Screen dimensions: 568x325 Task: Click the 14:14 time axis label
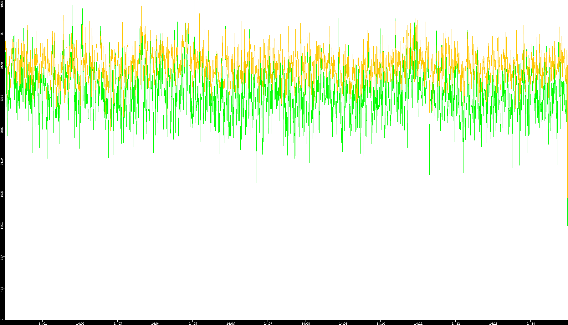pos(531,323)
